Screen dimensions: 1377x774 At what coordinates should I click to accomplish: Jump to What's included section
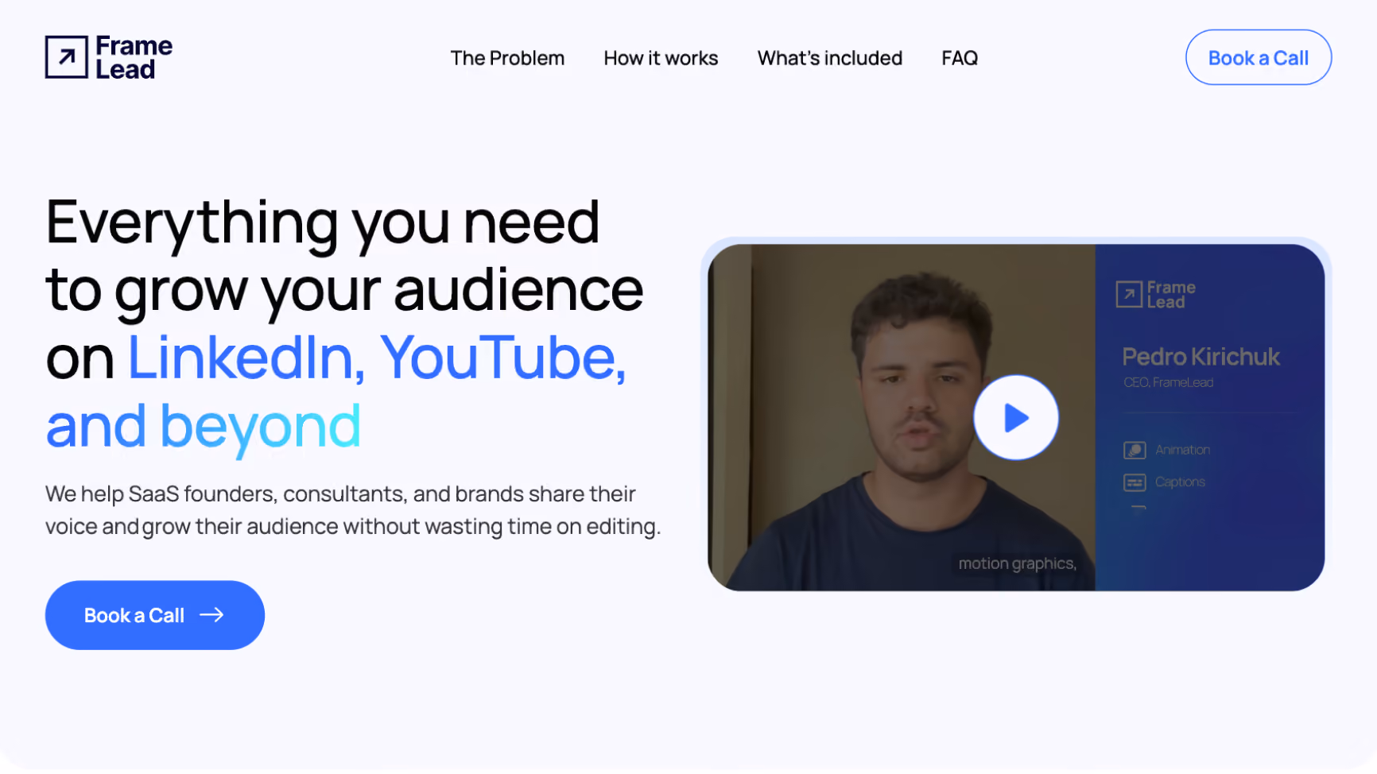click(x=829, y=58)
